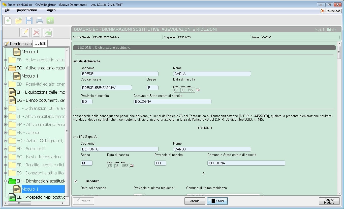This screenshot has height=209, width=344.
Task: Toggle the Deceduto checkbox
Action: [x=76, y=181]
